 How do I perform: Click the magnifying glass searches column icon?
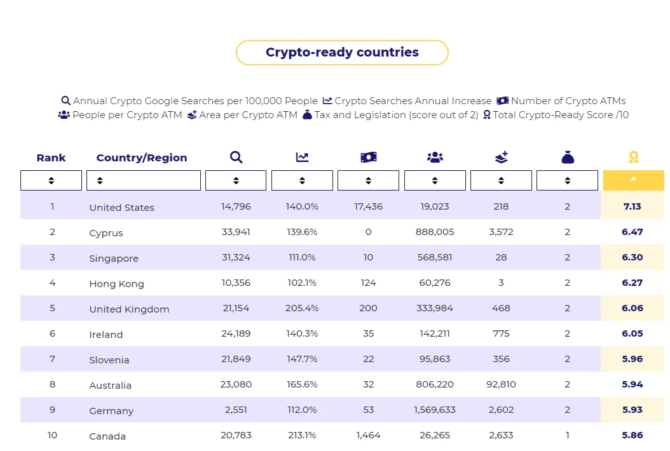point(236,158)
